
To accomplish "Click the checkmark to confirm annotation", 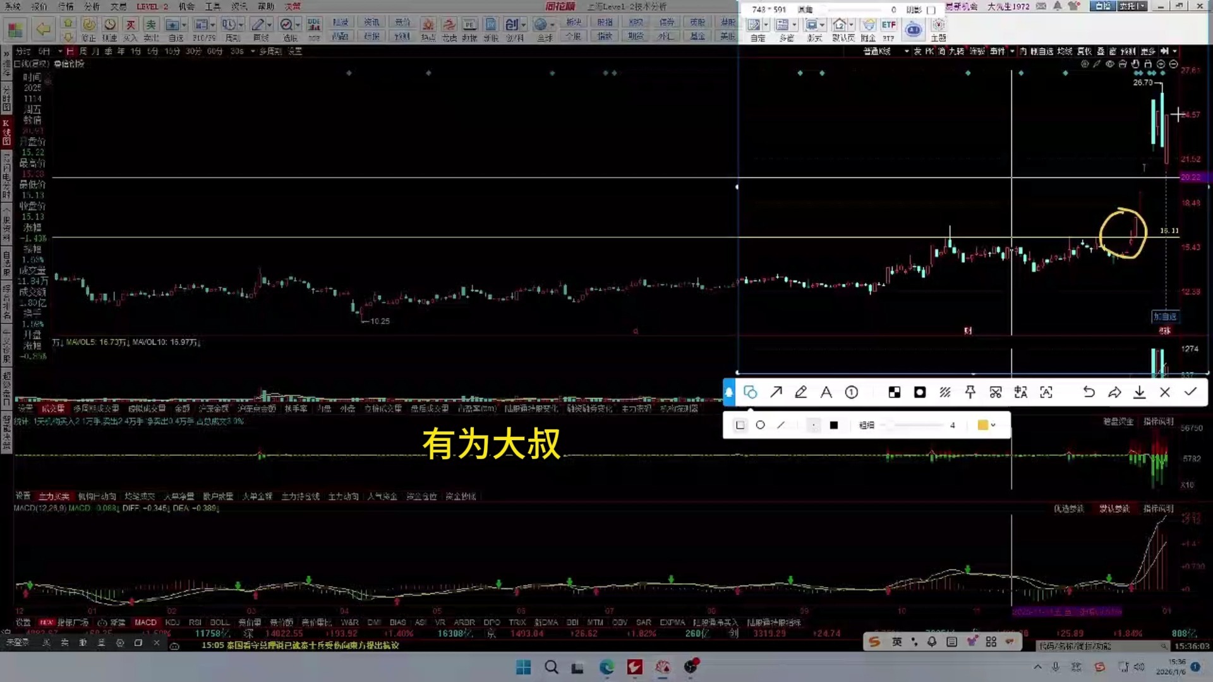I will pos(1192,392).
